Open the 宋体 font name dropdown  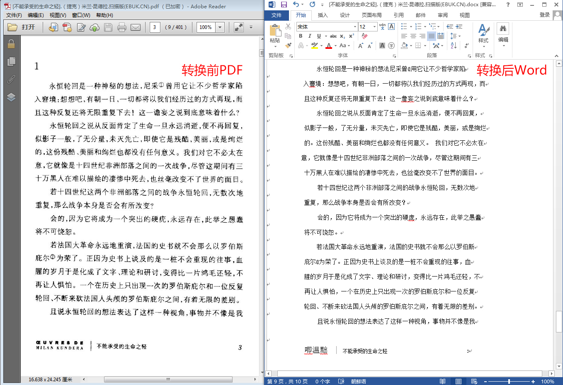(x=355, y=26)
